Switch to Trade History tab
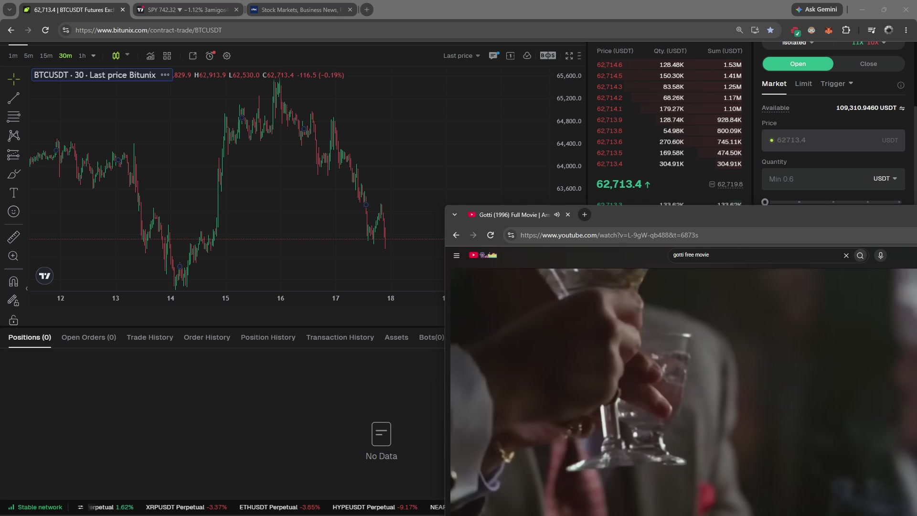917x516 pixels. [x=150, y=337]
